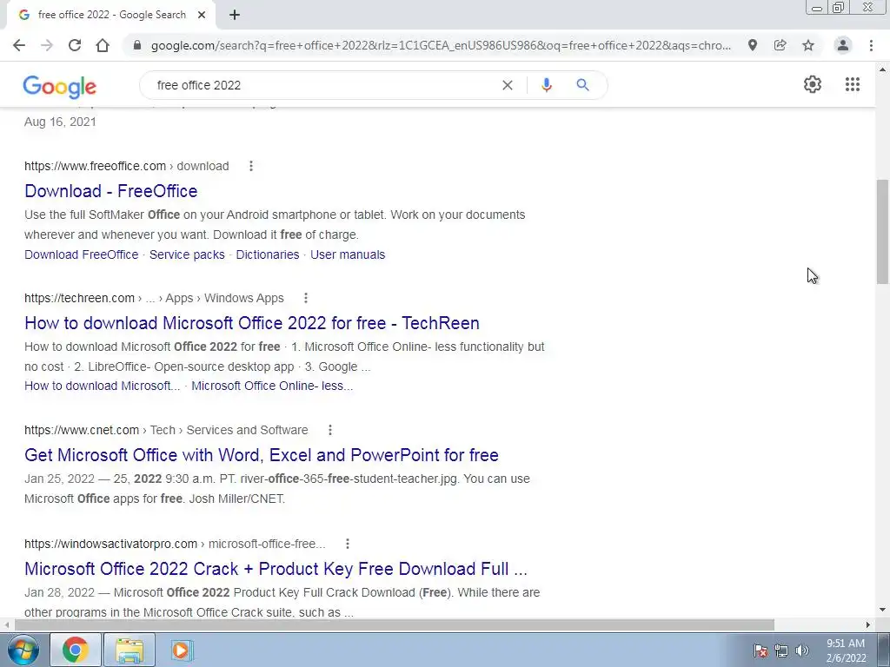The image size is (890, 667).
Task: Click the forward navigation arrow
Action: tap(47, 45)
